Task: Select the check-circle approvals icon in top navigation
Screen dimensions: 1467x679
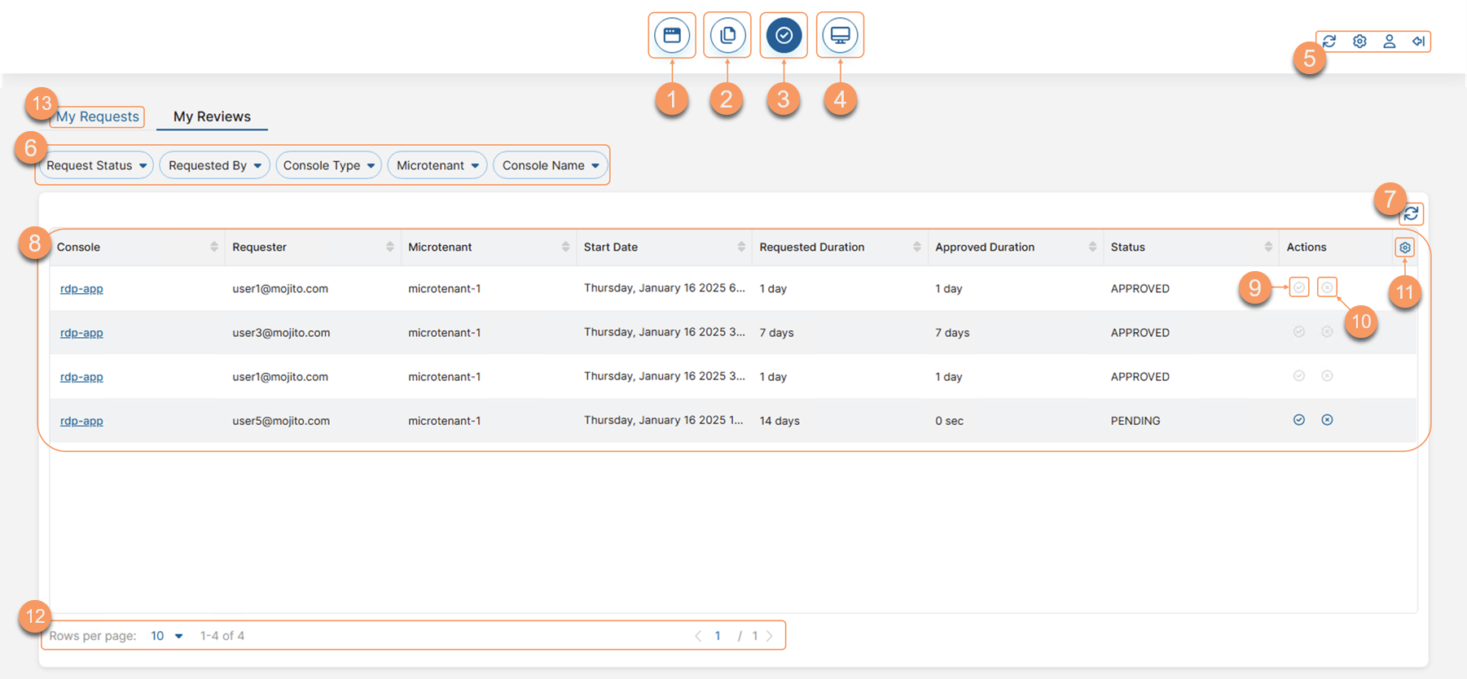Action: click(x=784, y=35)
